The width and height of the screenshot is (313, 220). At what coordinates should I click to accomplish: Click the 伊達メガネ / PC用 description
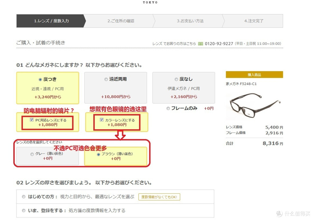pos(184,88)
